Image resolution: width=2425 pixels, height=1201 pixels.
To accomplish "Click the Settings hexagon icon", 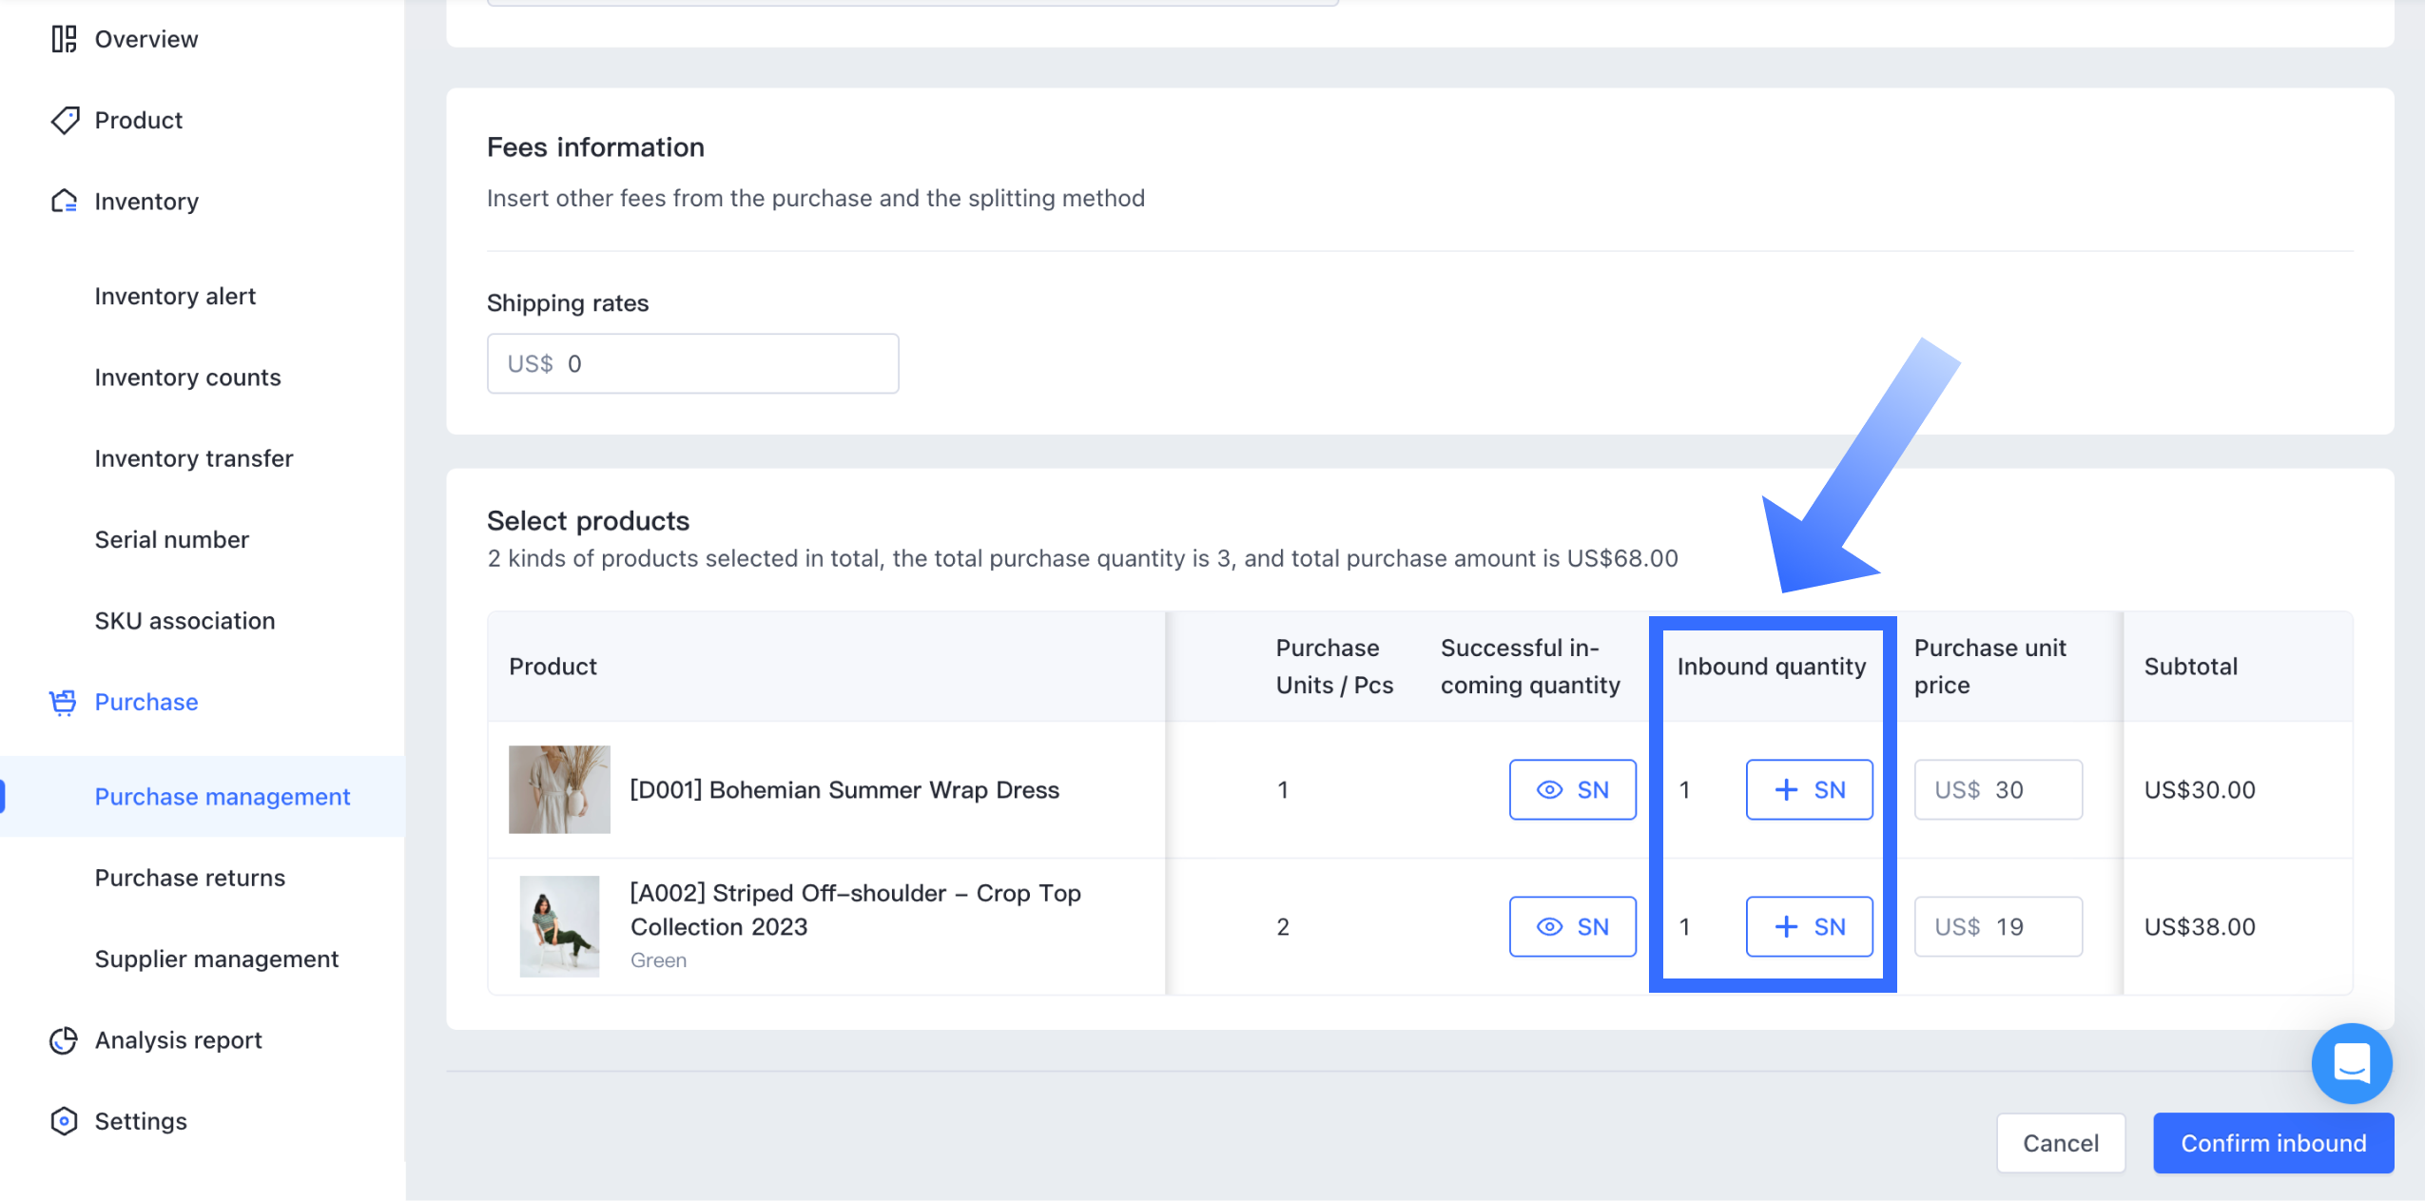I will click(x=64, y=1121).
